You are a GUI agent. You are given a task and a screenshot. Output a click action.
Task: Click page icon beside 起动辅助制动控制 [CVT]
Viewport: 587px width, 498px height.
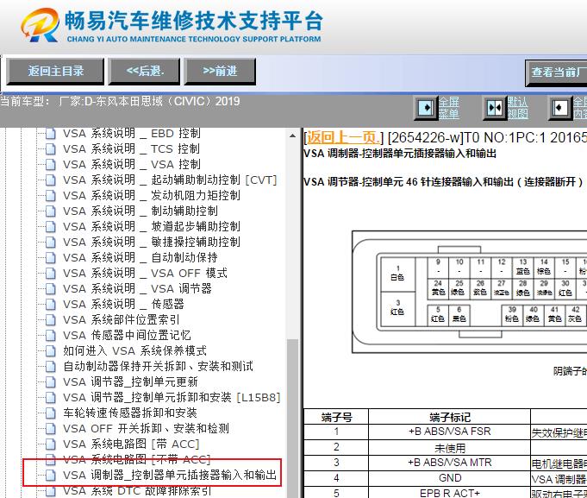tap(51, 180)
